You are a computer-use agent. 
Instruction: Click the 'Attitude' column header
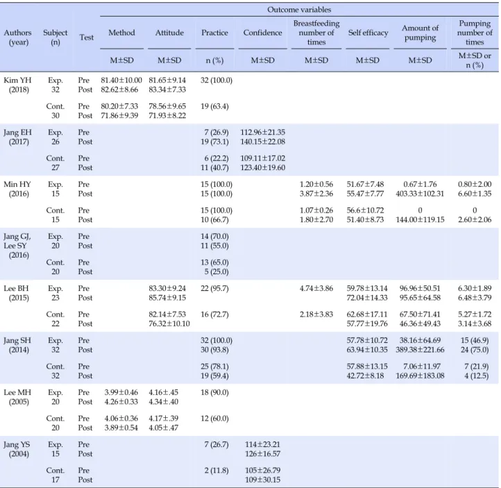click(169, 33)
